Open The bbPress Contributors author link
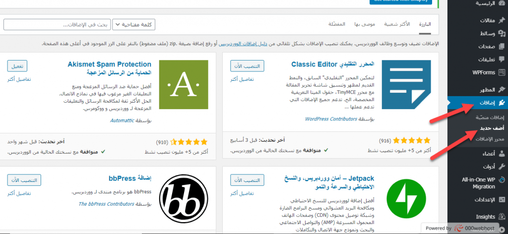 pyautogui.click(x=106, y=204)
